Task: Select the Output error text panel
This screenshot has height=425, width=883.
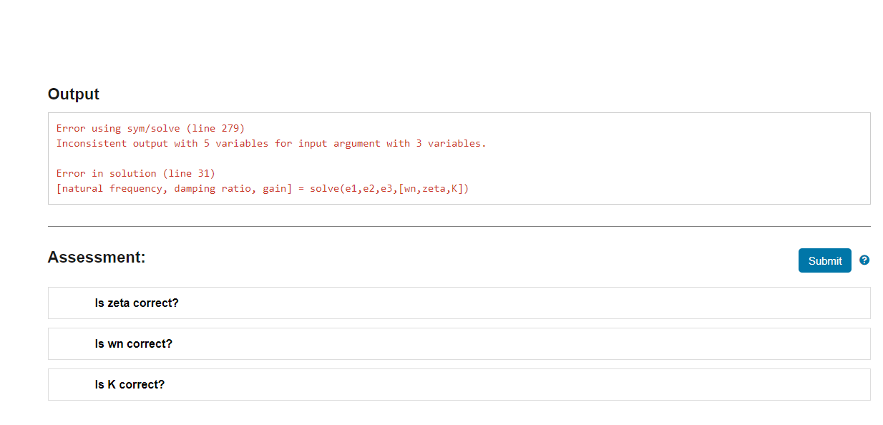Action: pyautogui.click(x=459, y=158)
